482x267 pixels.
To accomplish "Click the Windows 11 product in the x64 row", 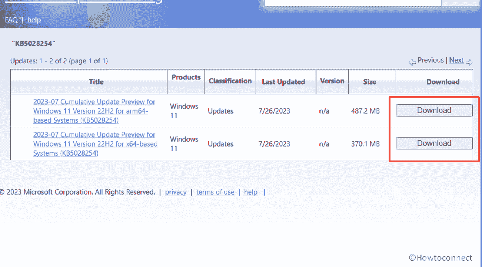I will click(184, 144).
